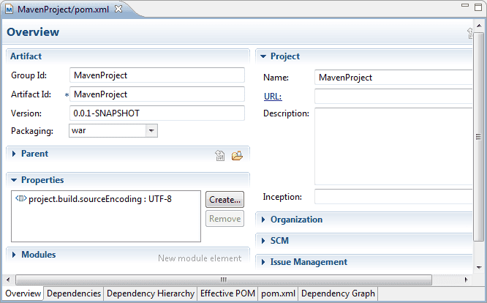Click the Overview page heading
The image size is (487, 303).
(x=33, y=32)
